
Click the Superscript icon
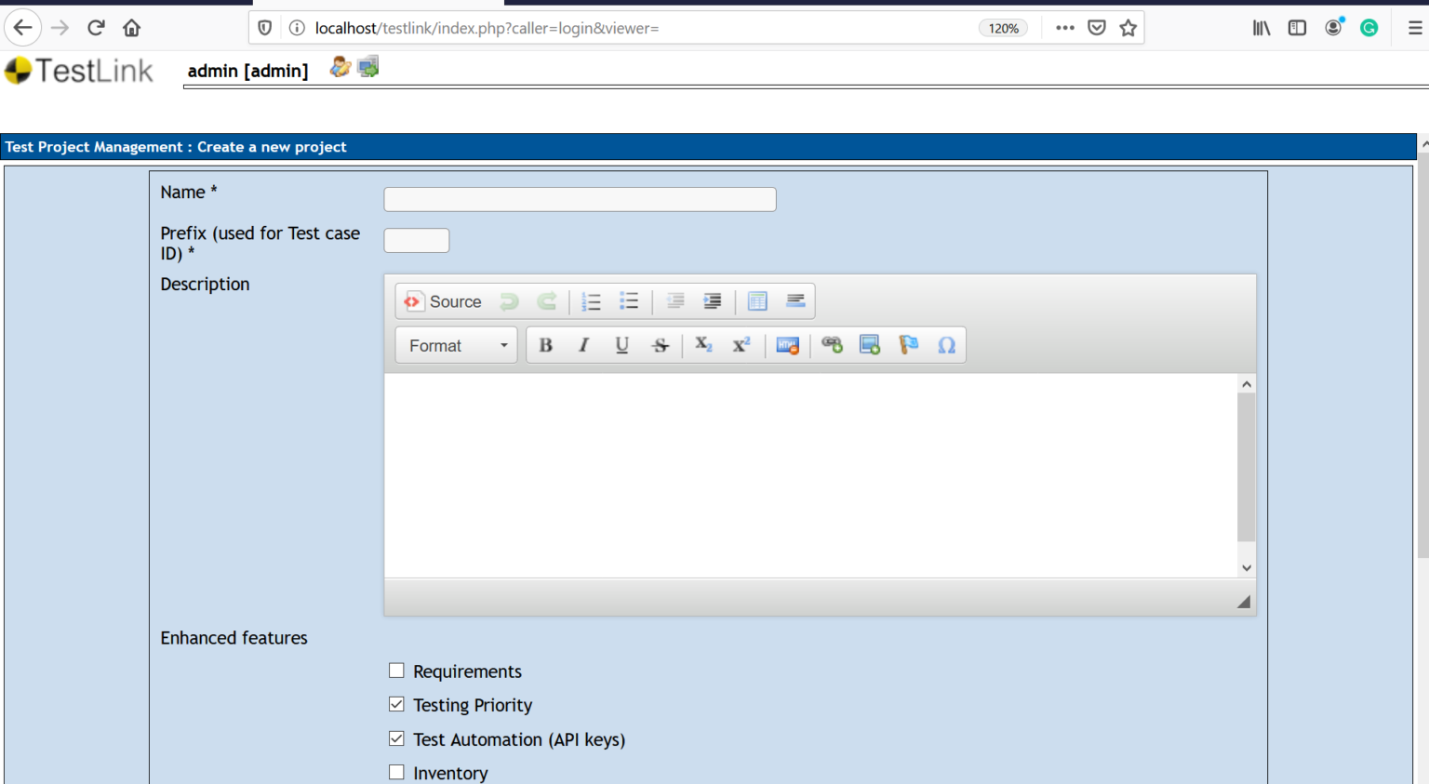tap(741, 345)
